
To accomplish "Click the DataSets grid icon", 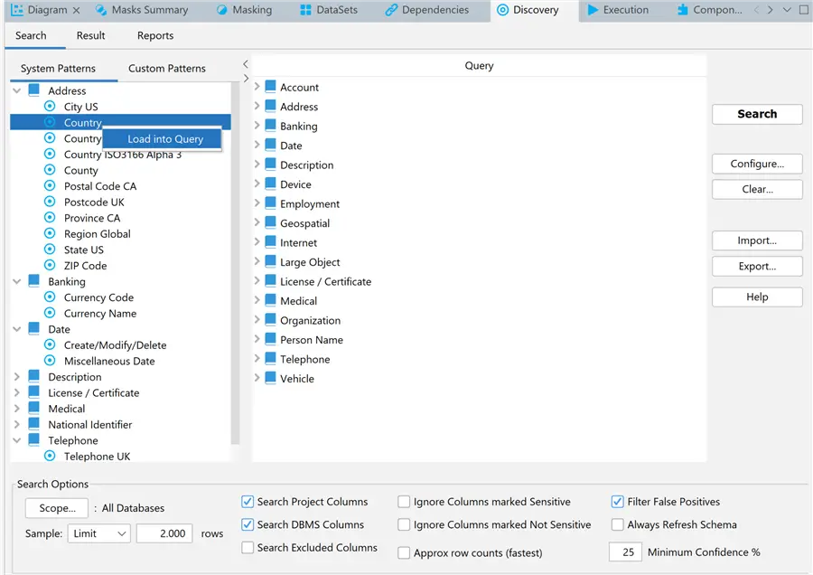I will point(306,9).
